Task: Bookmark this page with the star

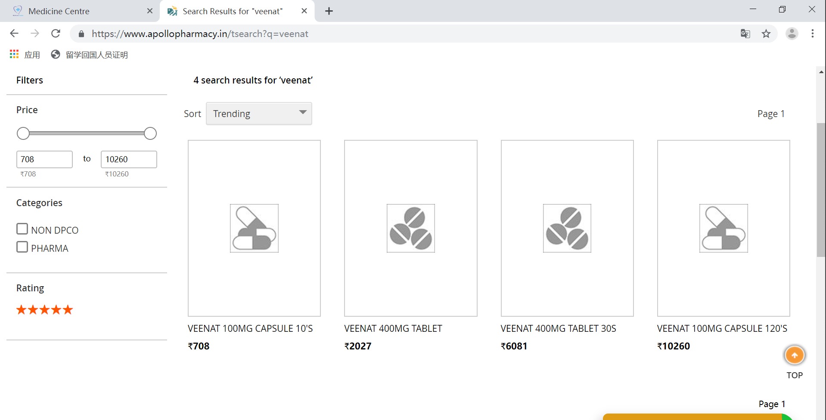Action: pos(766,34)
